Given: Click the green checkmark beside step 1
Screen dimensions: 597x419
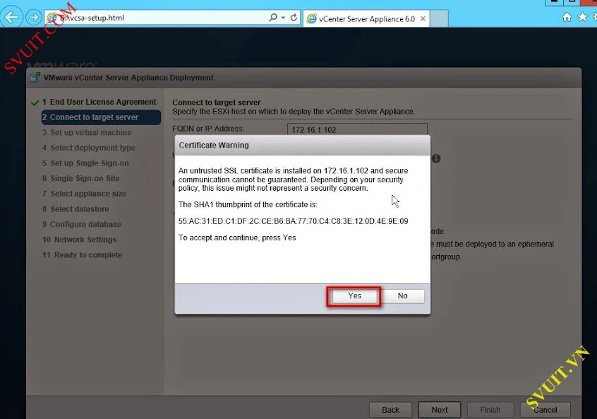Looking at the screenshot, I should coord(35,102).
